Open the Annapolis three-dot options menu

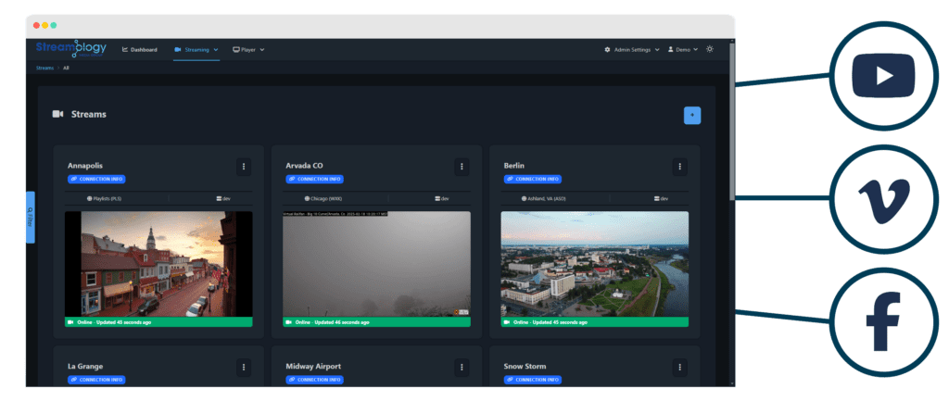pyautogui.click(x=244, y=167)
